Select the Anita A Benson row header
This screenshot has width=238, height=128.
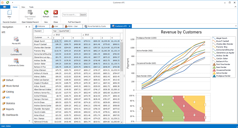click(43, 70)
